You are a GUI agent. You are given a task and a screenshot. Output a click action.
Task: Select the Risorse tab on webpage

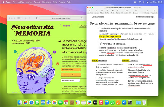pos(66,26)
